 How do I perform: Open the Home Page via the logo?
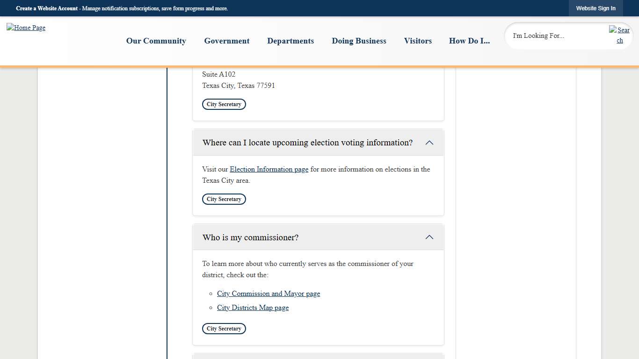[x=26, y=28]
